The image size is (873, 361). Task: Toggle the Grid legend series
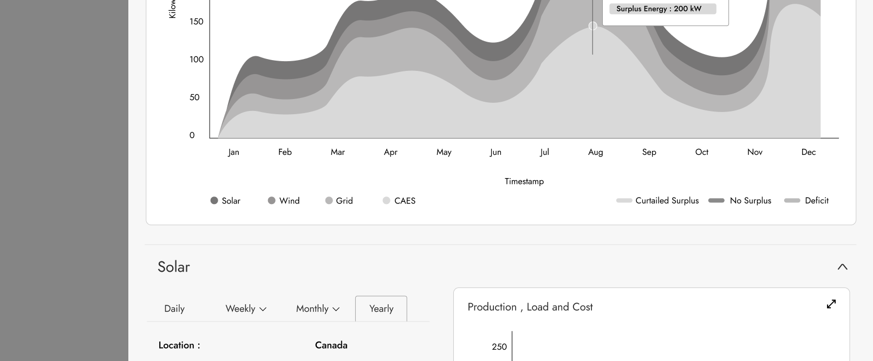click(339, 201)
